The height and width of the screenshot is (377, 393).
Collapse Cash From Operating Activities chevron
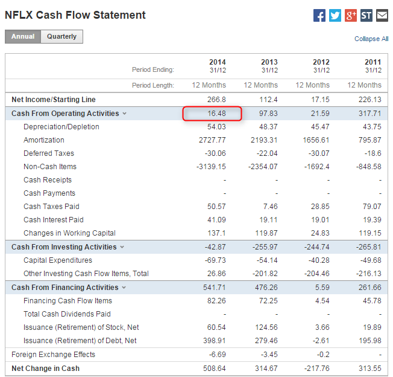tap(125, 114)
